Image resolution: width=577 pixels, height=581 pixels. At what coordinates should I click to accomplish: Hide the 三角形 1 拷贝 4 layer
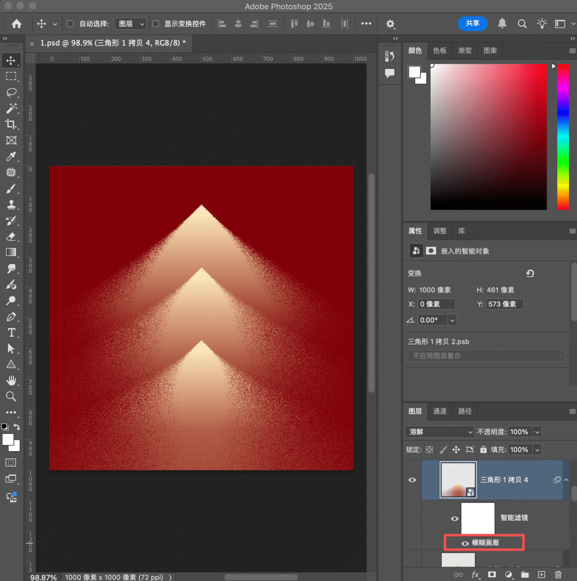[x=412, y=480]
